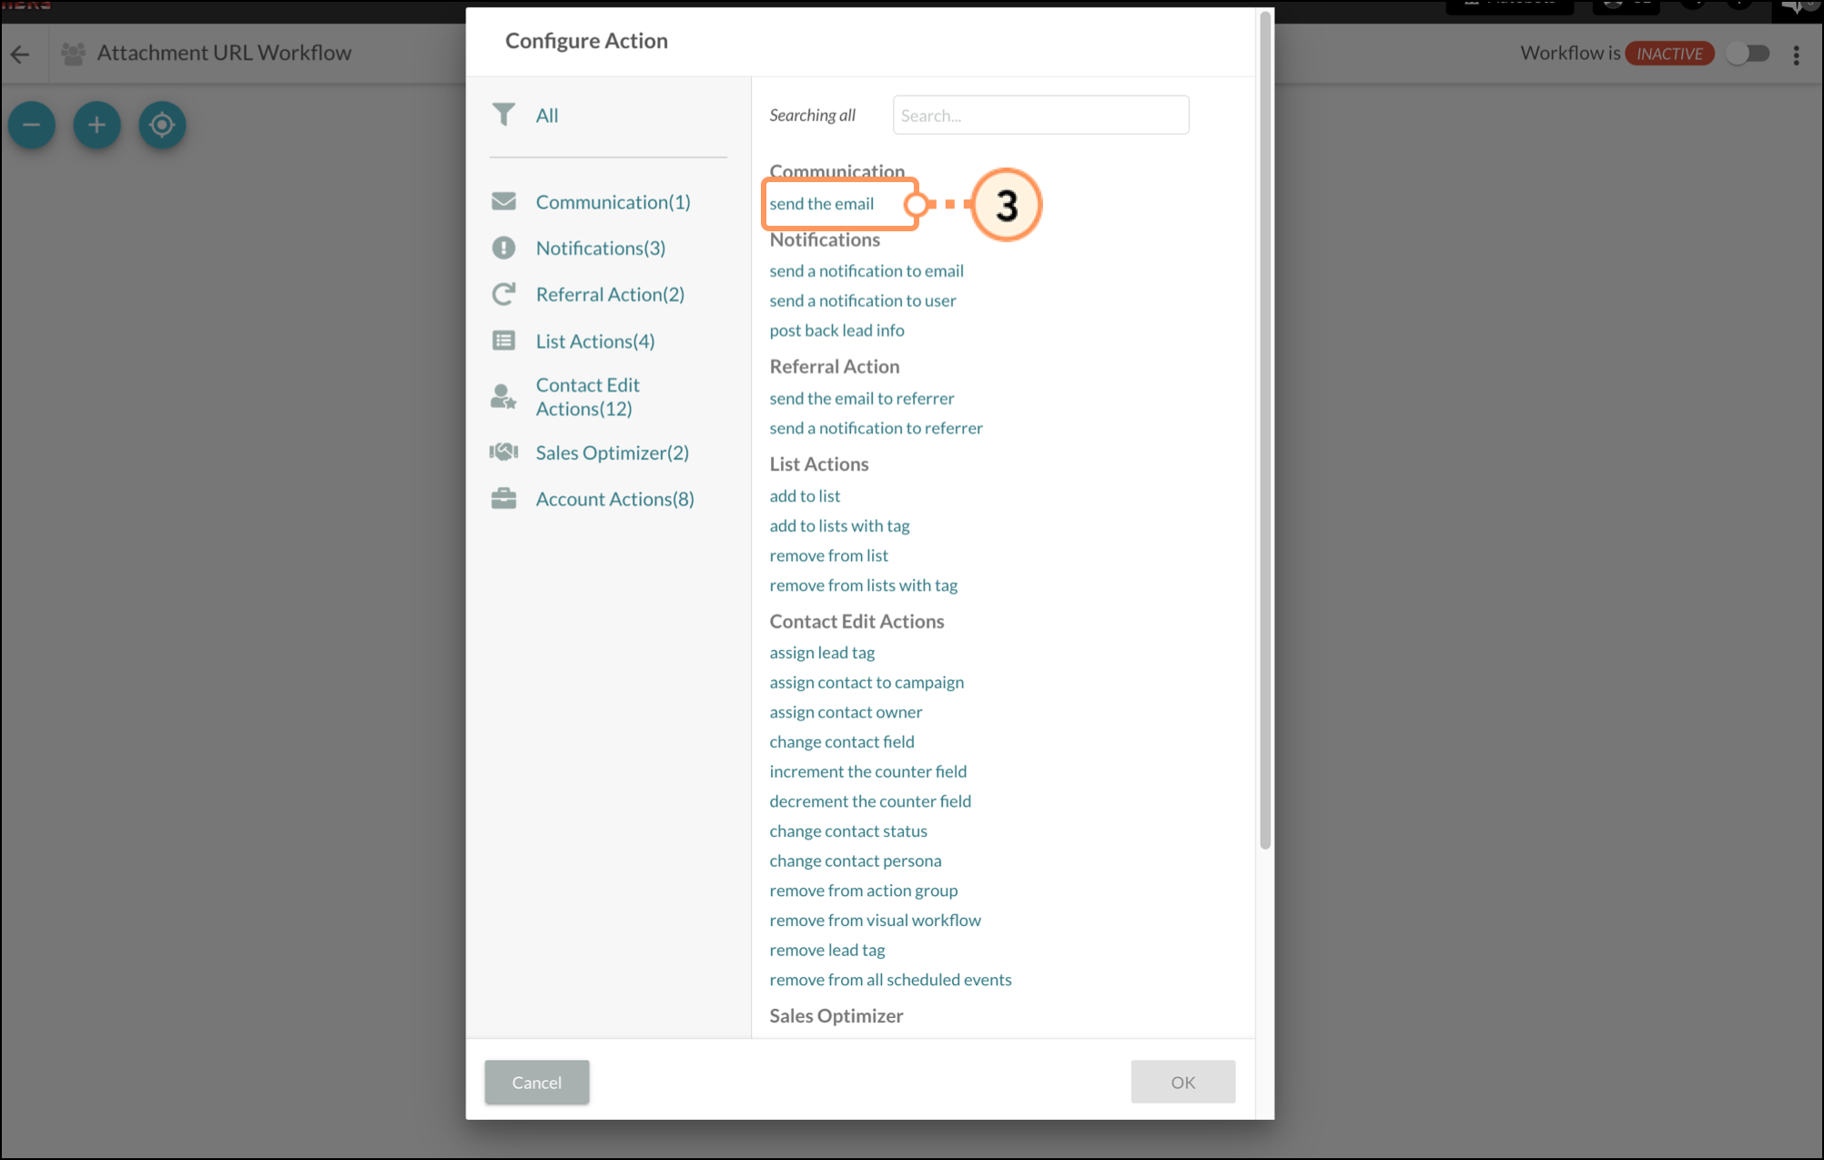Click the workflow group icon by title
Image resolution: width=1824 pixels, height=1160 pixels.
click(73, 54)
